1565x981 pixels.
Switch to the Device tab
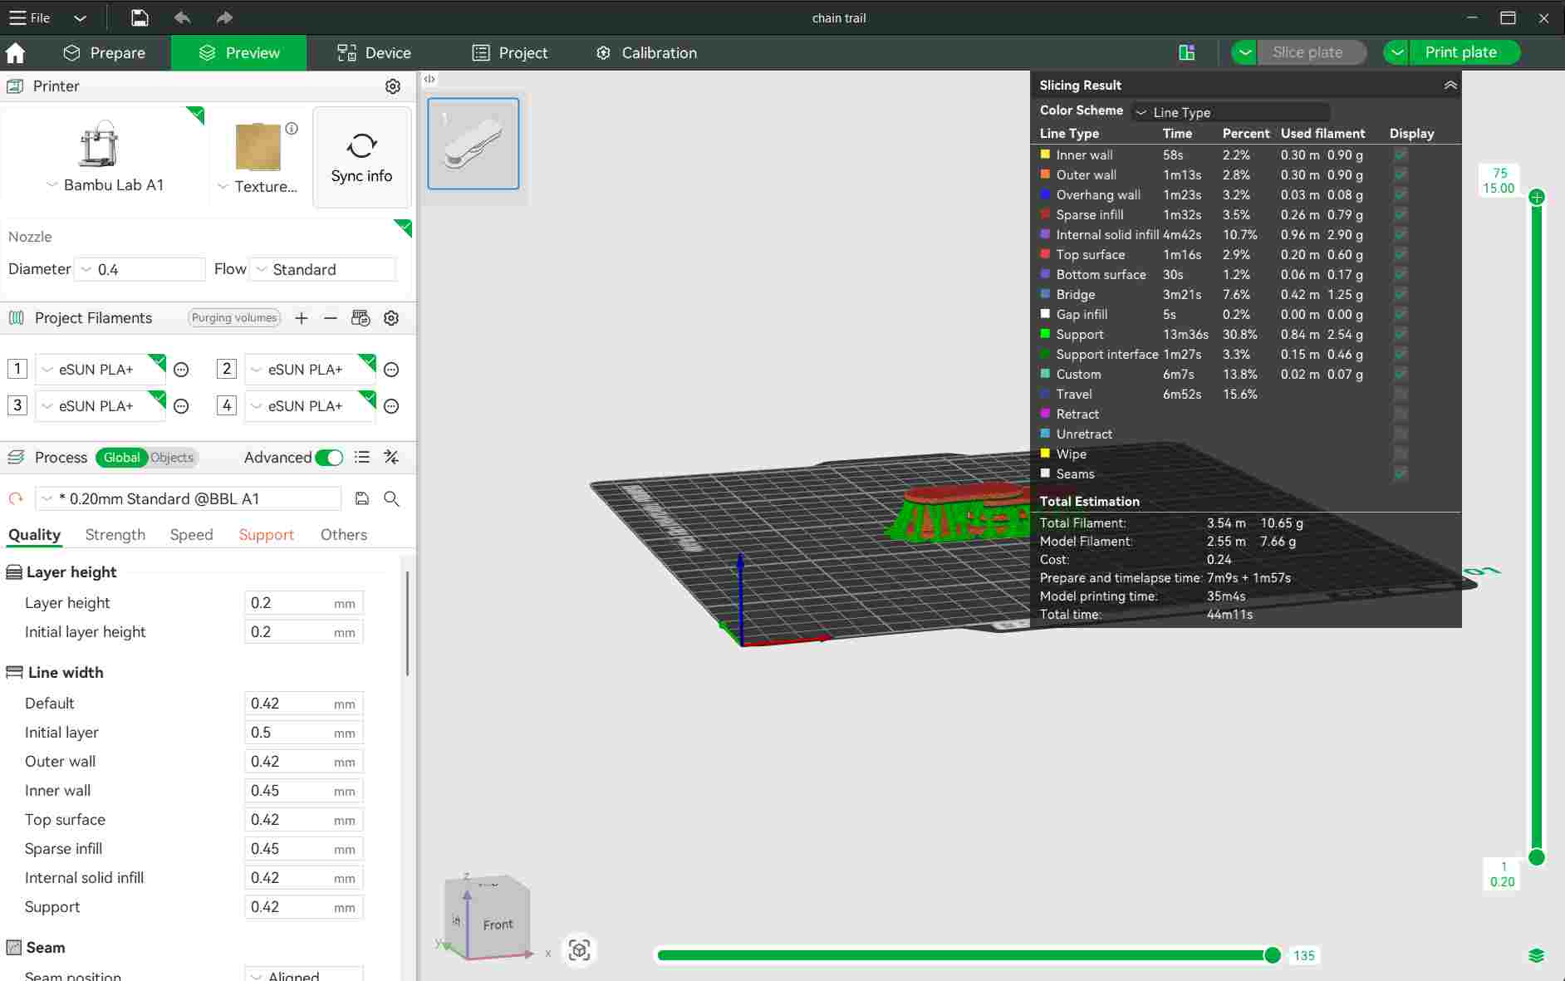[x=374, y=53]
